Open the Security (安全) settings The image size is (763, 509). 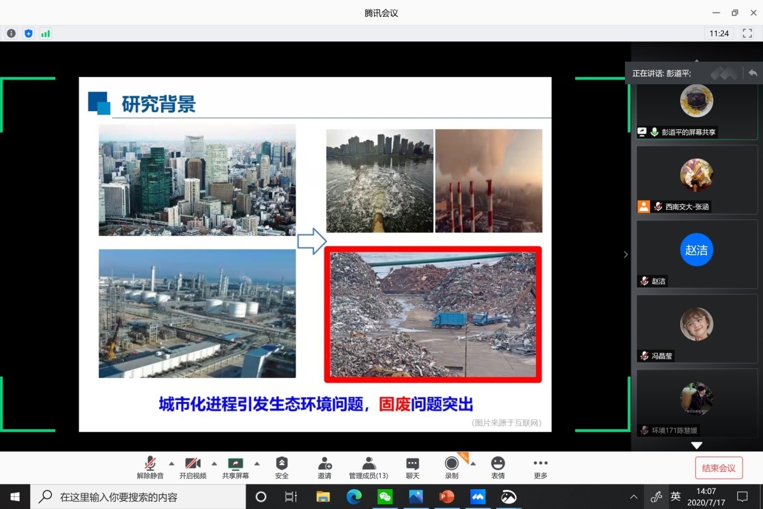(x=282, y=467)
